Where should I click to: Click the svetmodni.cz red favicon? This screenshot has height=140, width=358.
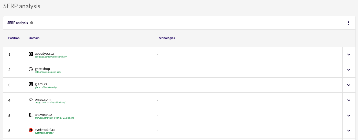(x=31, y=130)
